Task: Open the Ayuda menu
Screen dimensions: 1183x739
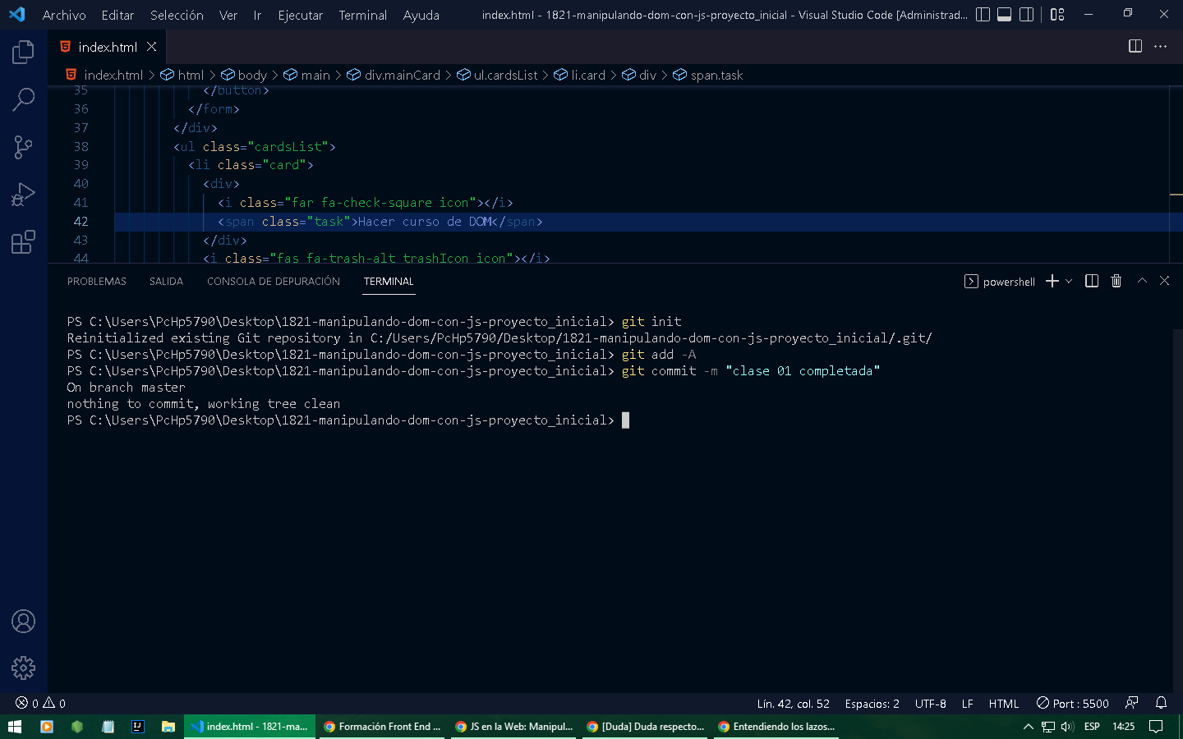Action: [x=421, y=15]
